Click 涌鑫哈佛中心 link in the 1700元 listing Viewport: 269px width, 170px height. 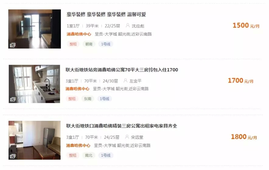tap(77, 89)
